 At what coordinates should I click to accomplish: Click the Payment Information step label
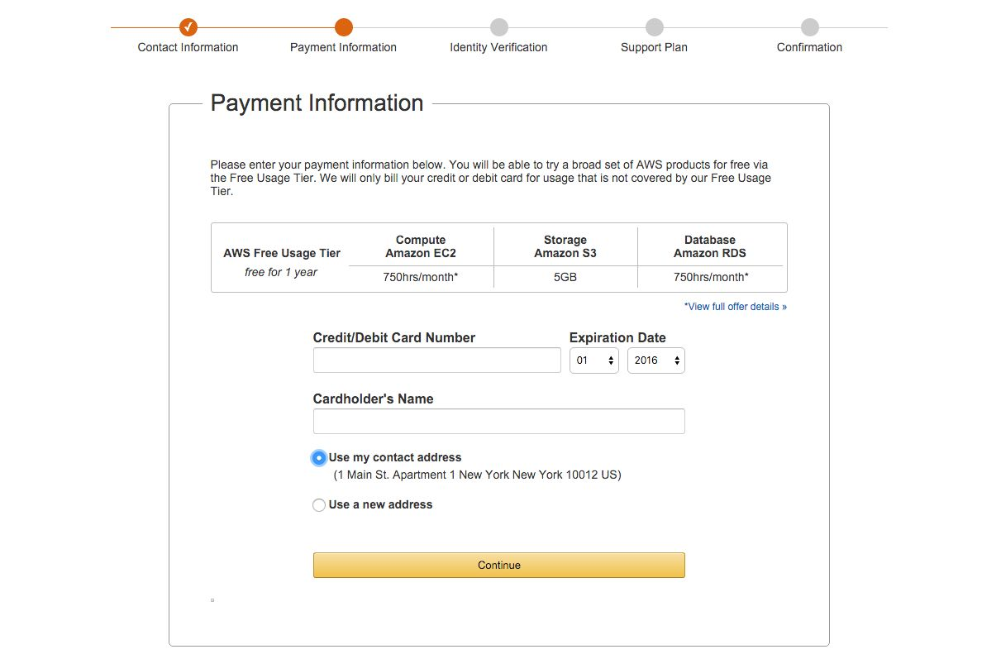click(343, 47)
